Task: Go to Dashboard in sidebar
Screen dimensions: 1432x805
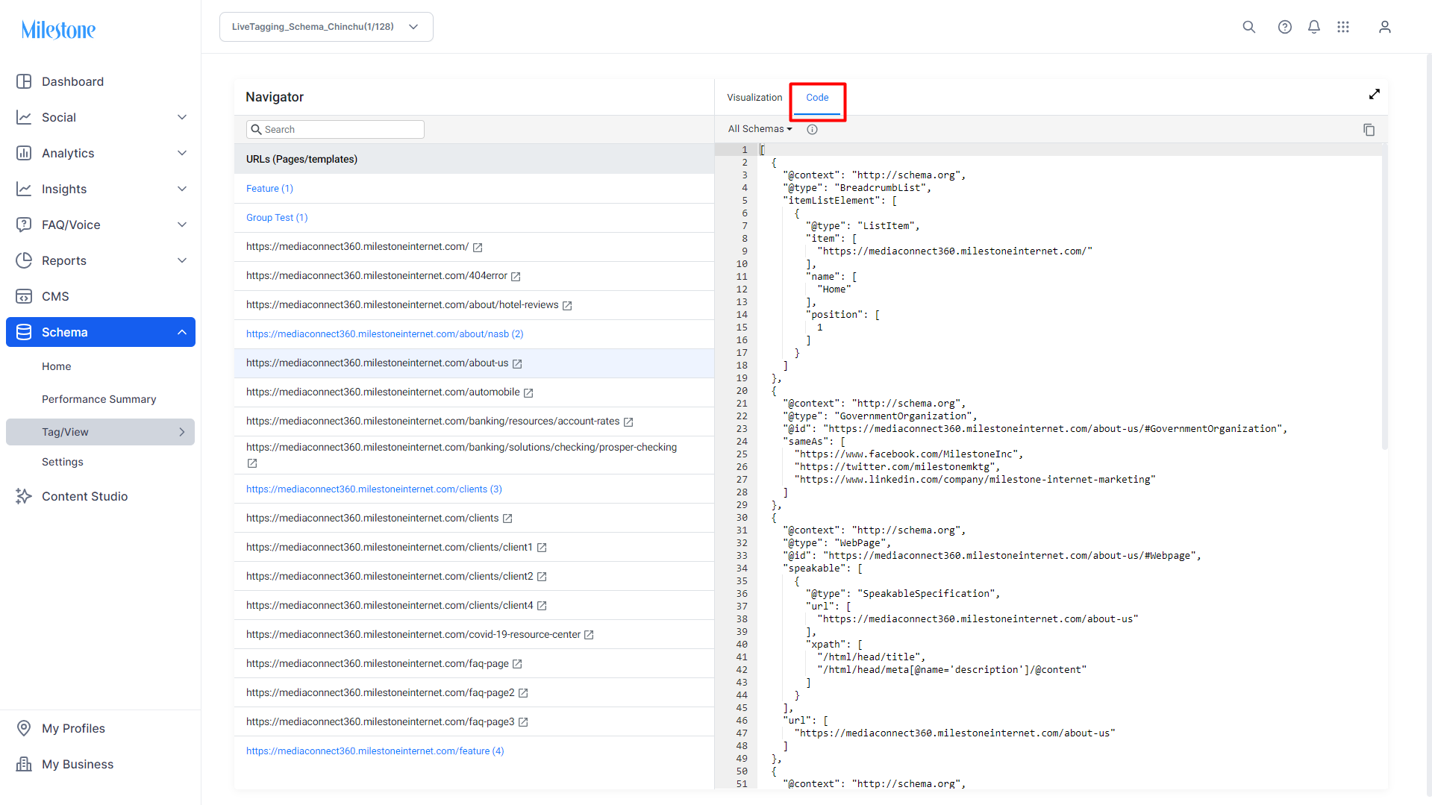Action: [x=72, y=81]
